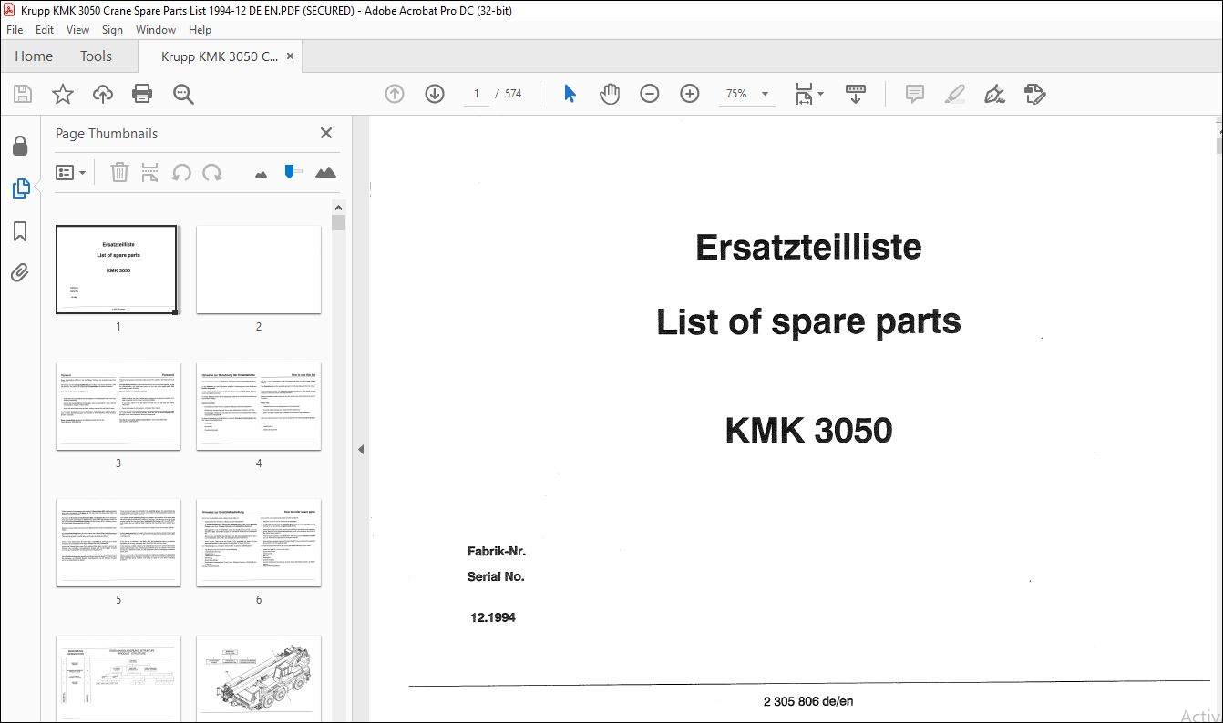Viewport: 1223px width, 723px height.
Task: Add a comment with speech bubble icon
Action: pos(915,94)
